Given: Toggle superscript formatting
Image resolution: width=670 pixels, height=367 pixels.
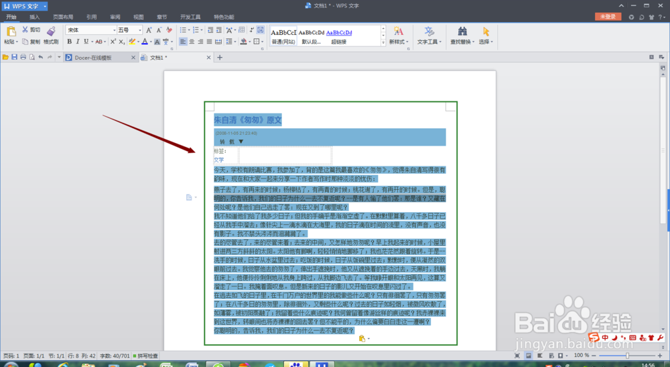Looking at the screenshot, I should pos(113,42).
